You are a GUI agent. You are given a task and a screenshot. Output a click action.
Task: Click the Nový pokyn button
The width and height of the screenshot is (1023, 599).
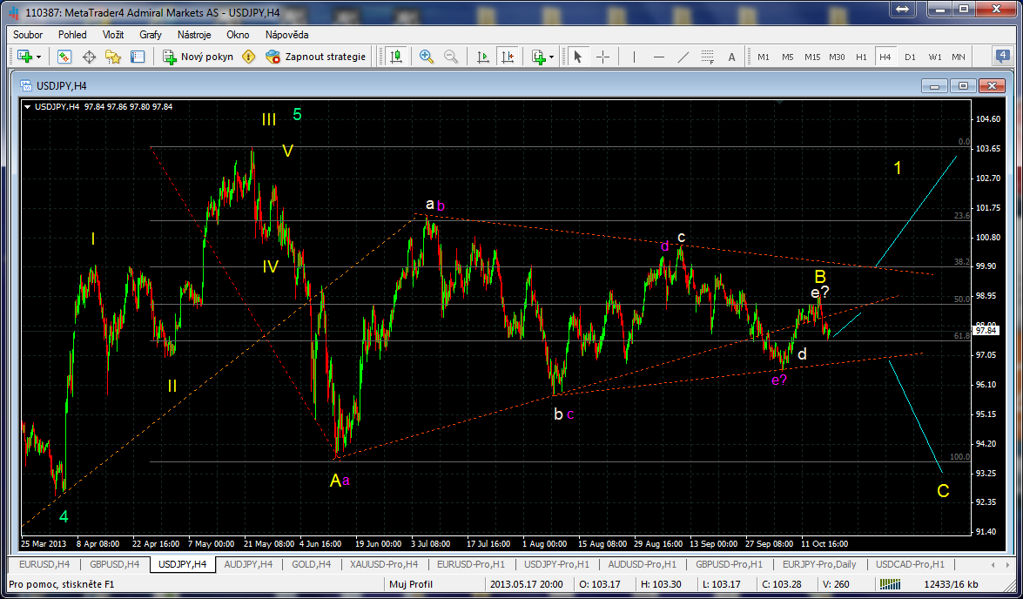pos(199,57)
